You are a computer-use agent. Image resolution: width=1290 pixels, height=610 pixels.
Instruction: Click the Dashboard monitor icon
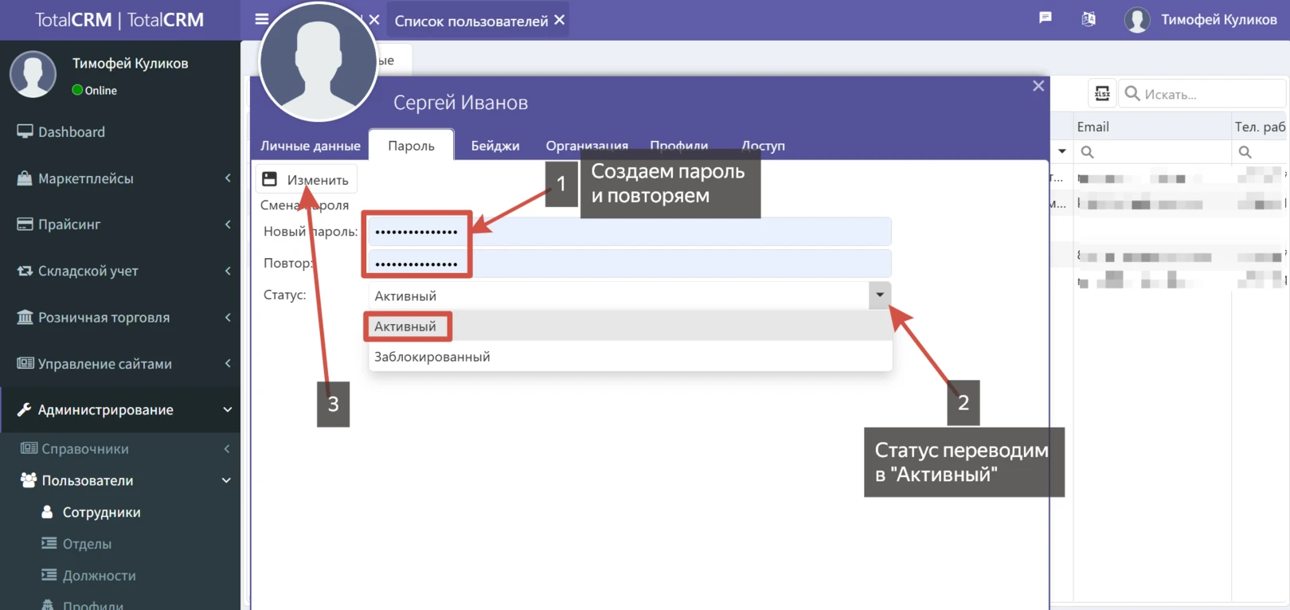pos(25,132)
